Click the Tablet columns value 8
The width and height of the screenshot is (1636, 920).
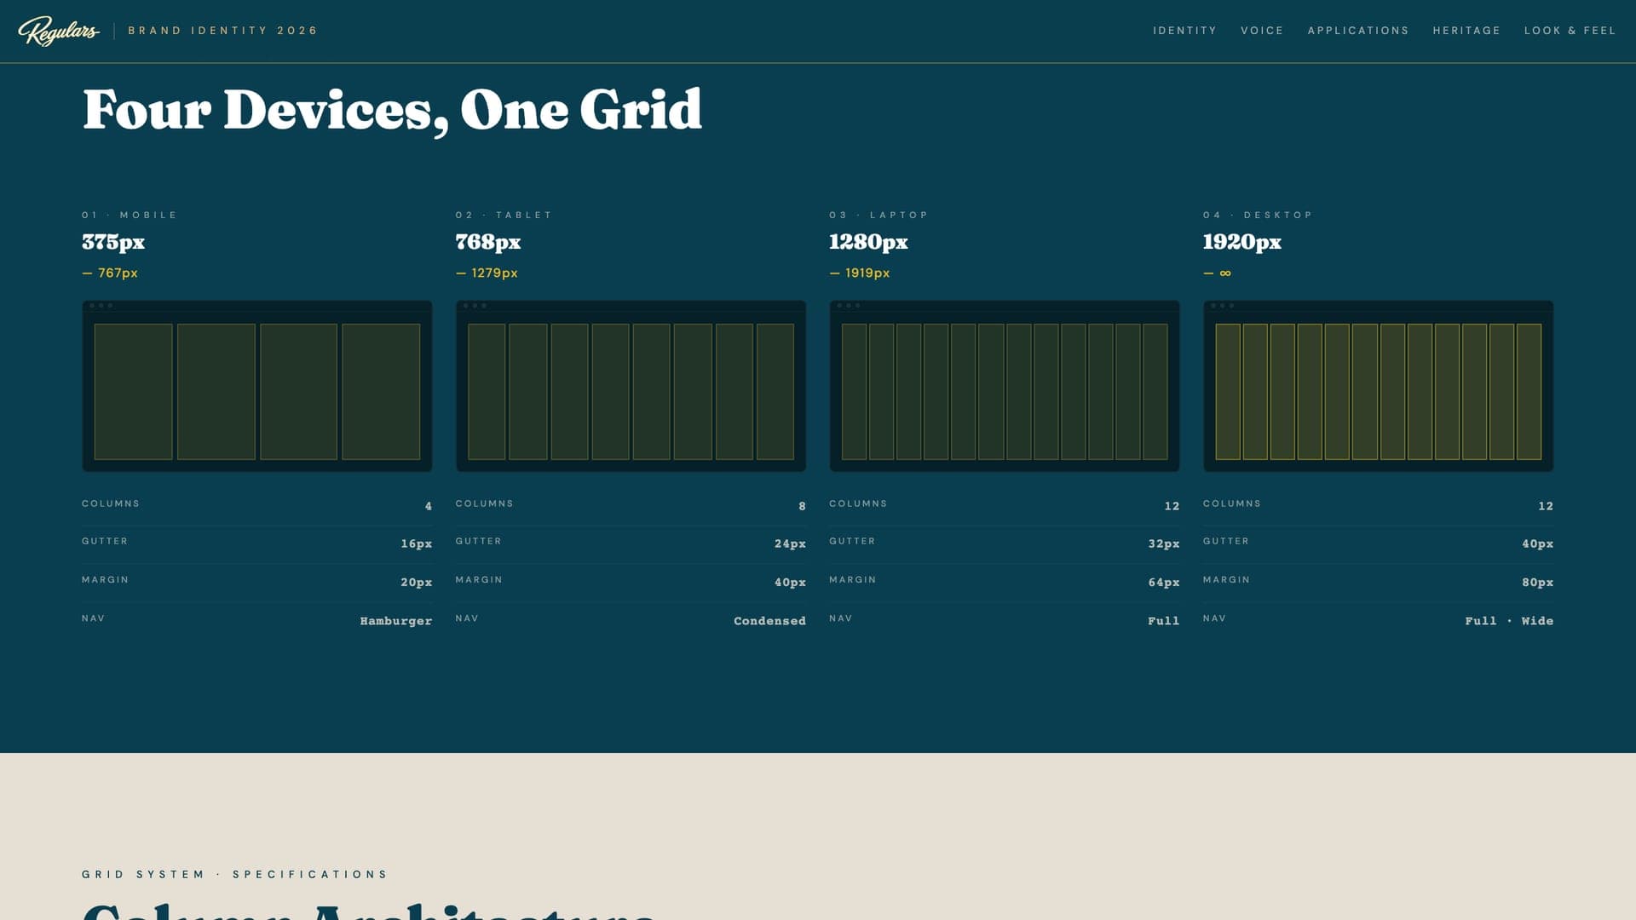[802, 506]
